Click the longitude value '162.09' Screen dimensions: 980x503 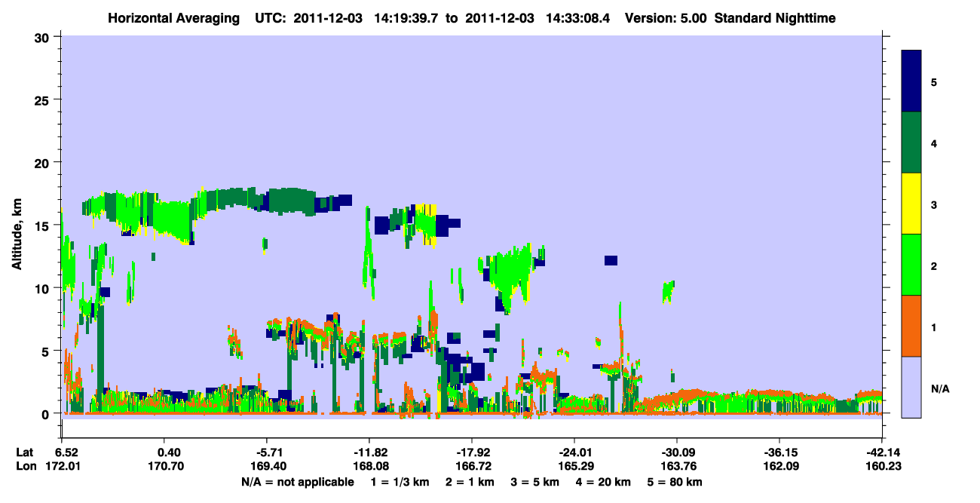pyautogui.click(x=779, y=466)
